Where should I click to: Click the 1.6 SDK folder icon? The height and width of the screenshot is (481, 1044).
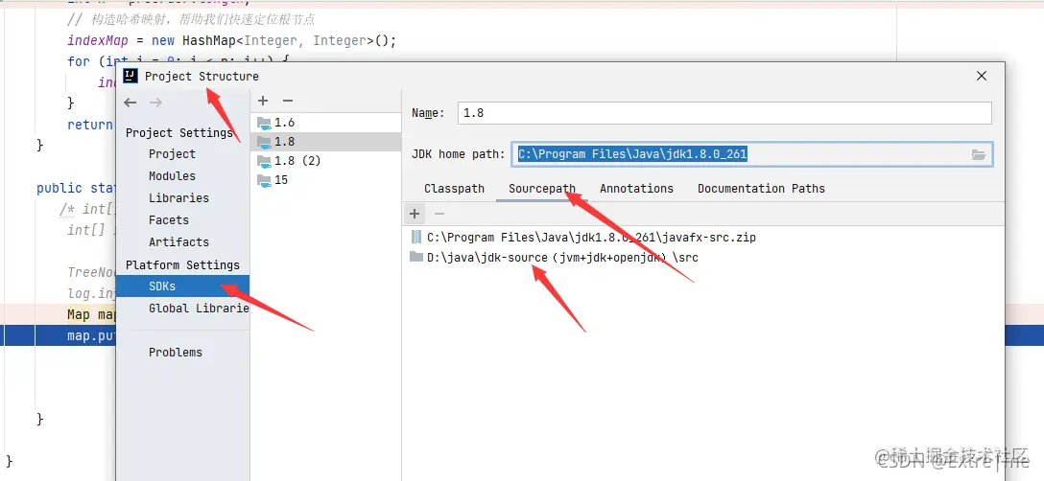point(264,123)
